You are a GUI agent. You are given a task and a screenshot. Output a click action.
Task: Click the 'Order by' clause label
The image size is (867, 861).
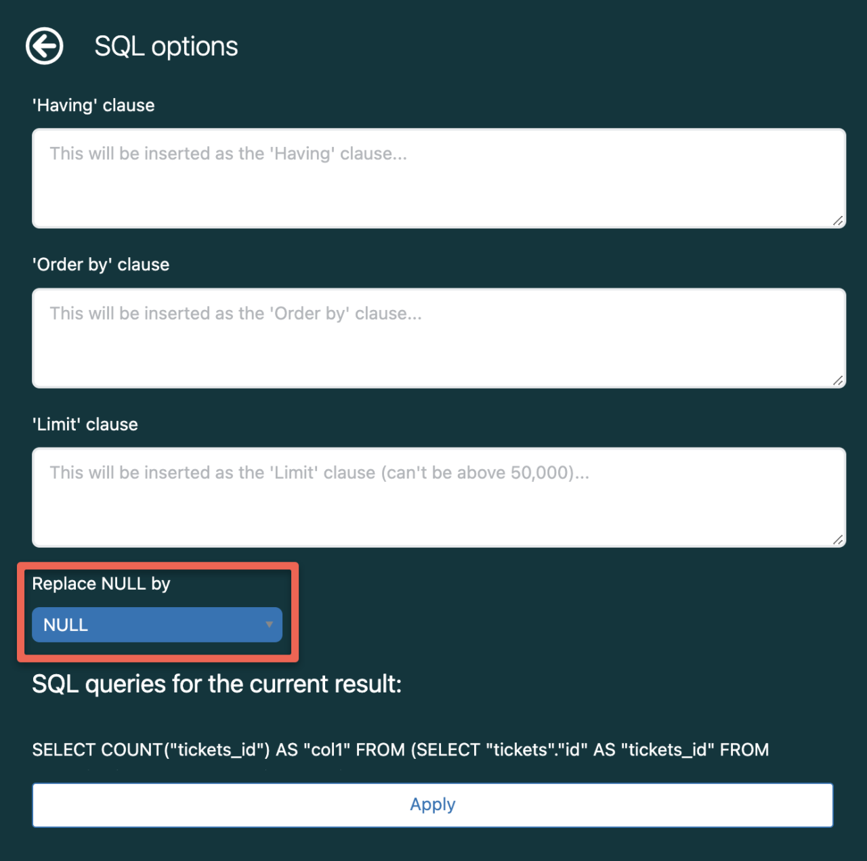(101, 265)
